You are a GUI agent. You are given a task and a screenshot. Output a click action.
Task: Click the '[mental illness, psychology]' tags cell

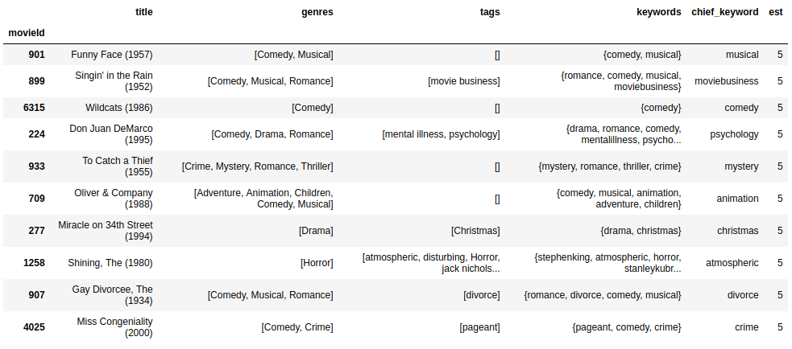tap(441, 134)
